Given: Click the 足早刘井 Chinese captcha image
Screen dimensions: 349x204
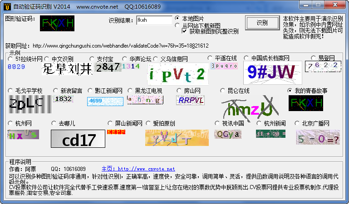Looking at the screenshot, I should pyautogui.click(x=67, y=69).
